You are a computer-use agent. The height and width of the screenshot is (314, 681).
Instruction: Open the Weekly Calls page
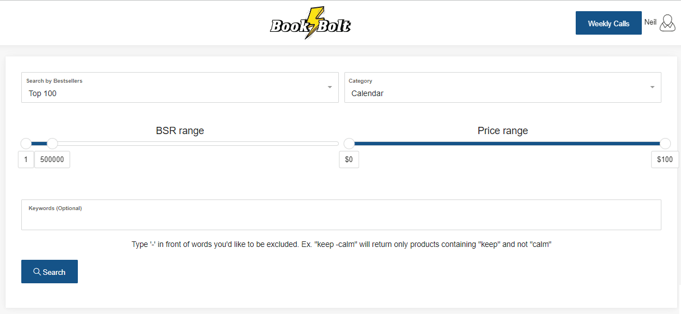pos(608,23)
